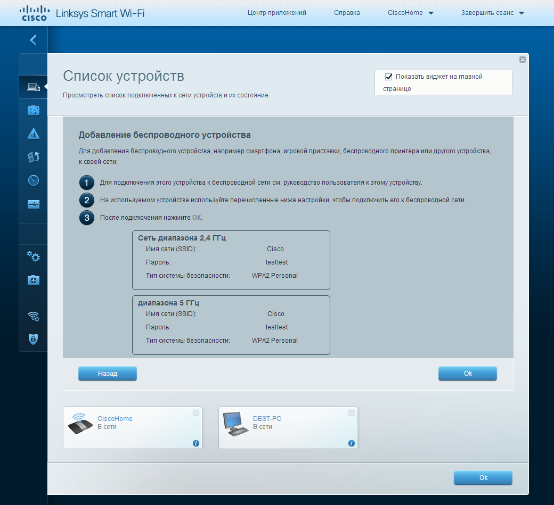Select SSID value Cisco for 2,4 ГГц network
The height and width of the screenshot is (505, 554).
(x=275, y=249)
